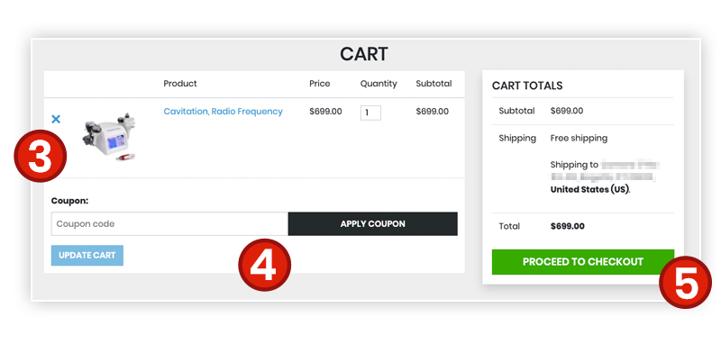
Task: Select the Price column header
Action: click(320, 84)
